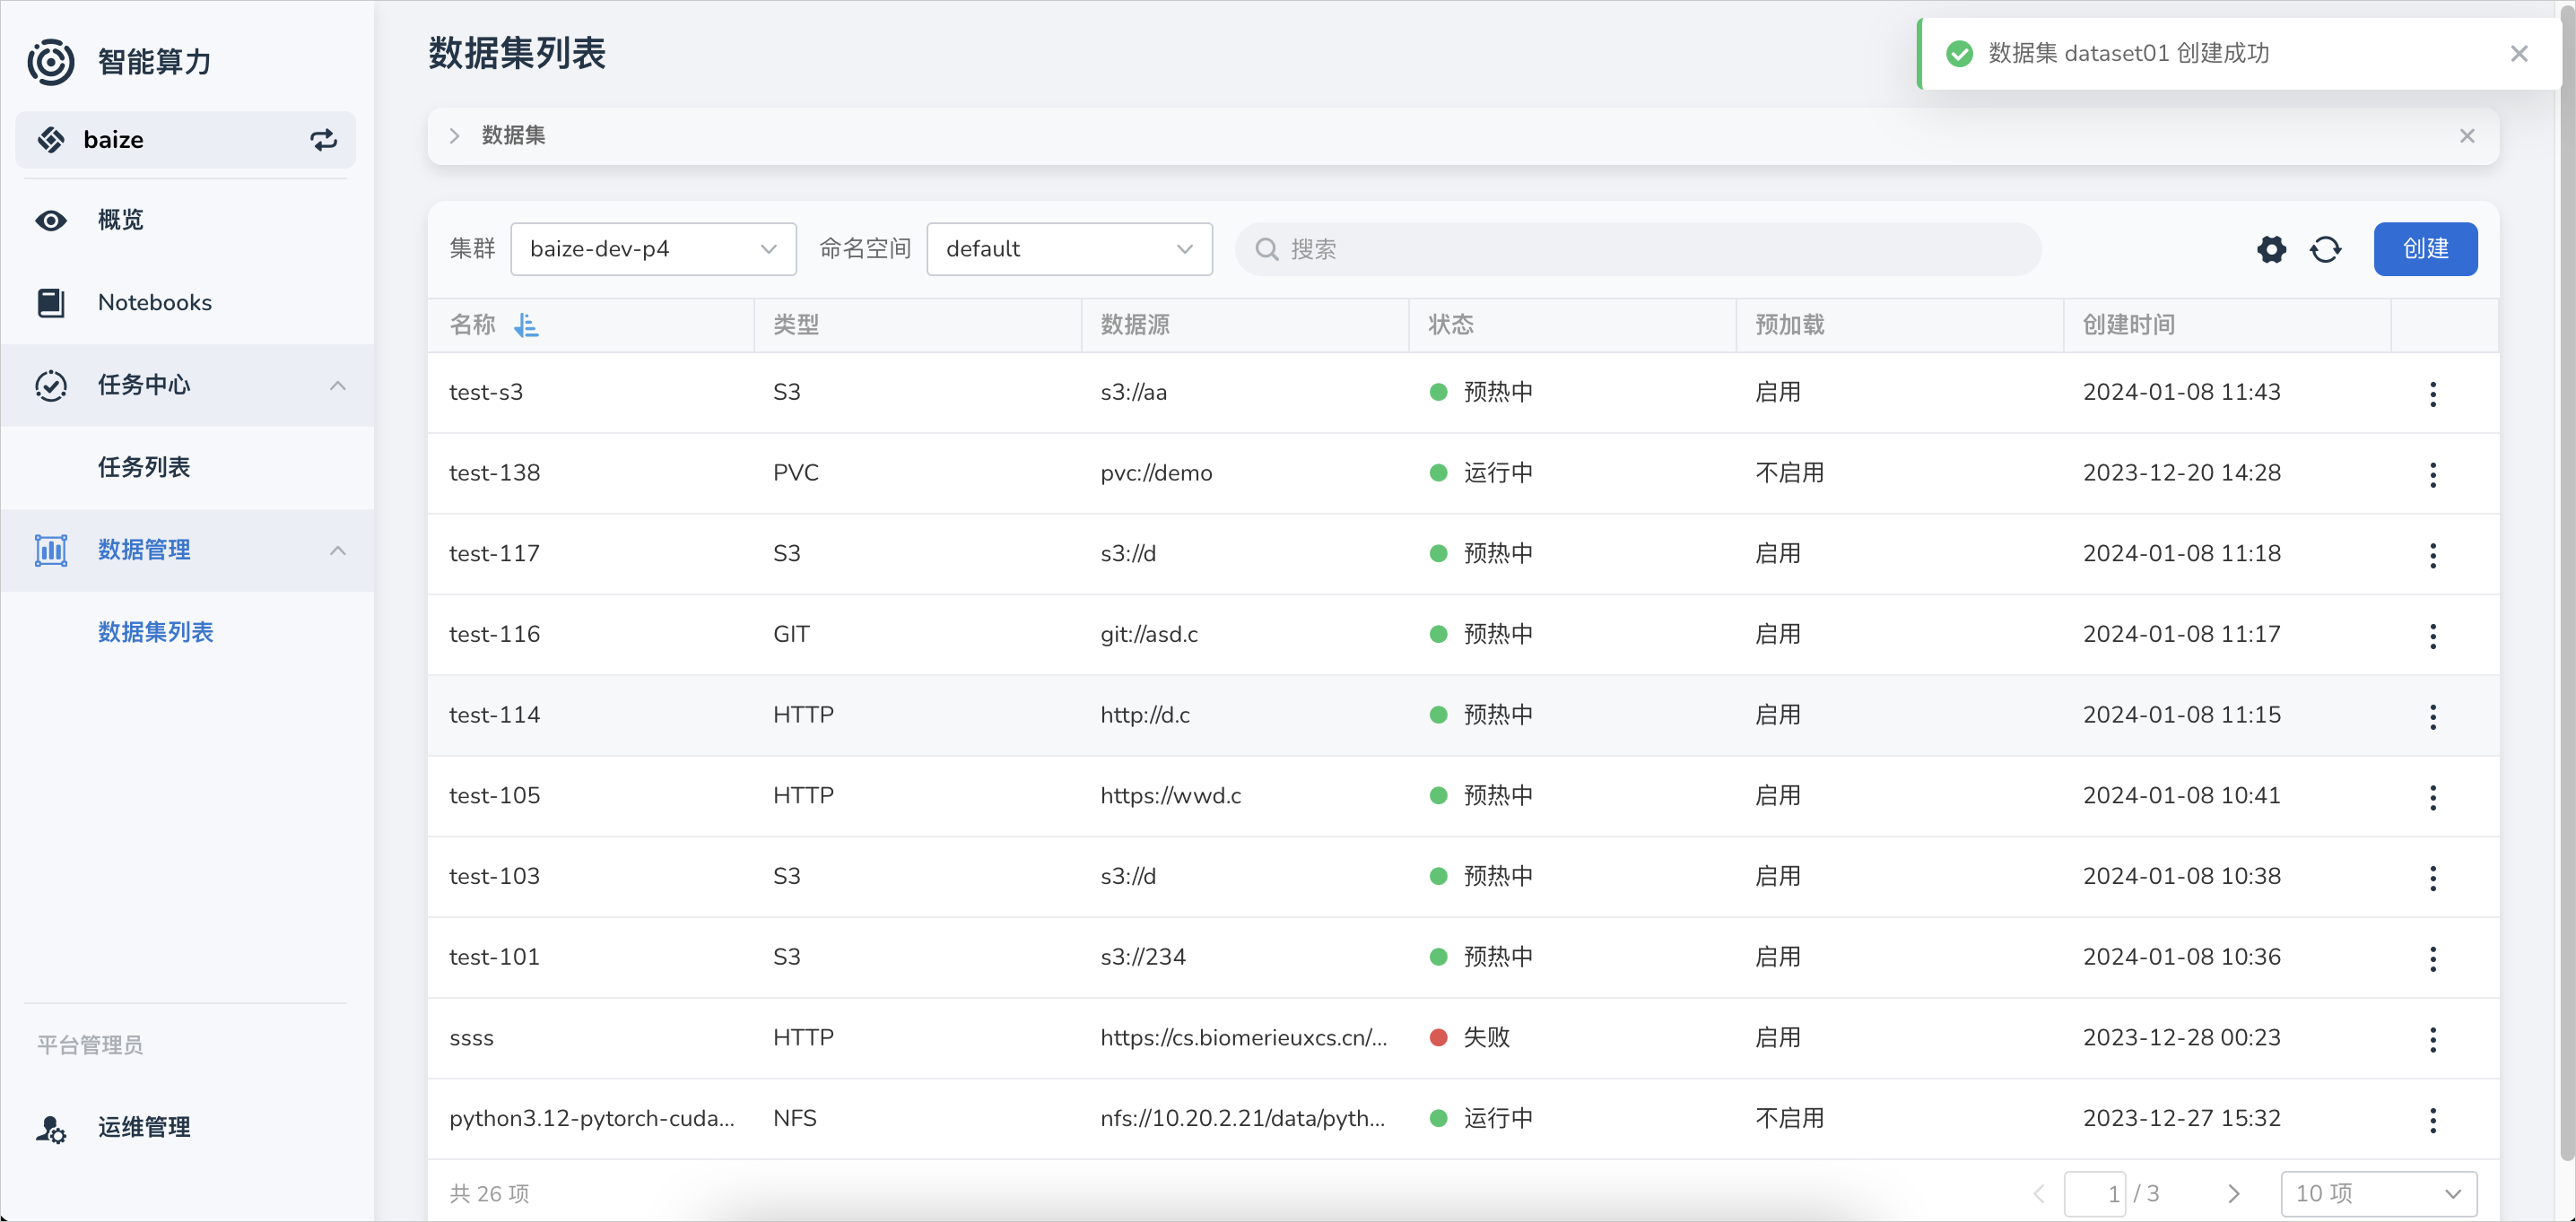2576x1222 pixels.
Task: Open actions menu for test-116
Action: pyautogui.click(x=2432, y=636)
